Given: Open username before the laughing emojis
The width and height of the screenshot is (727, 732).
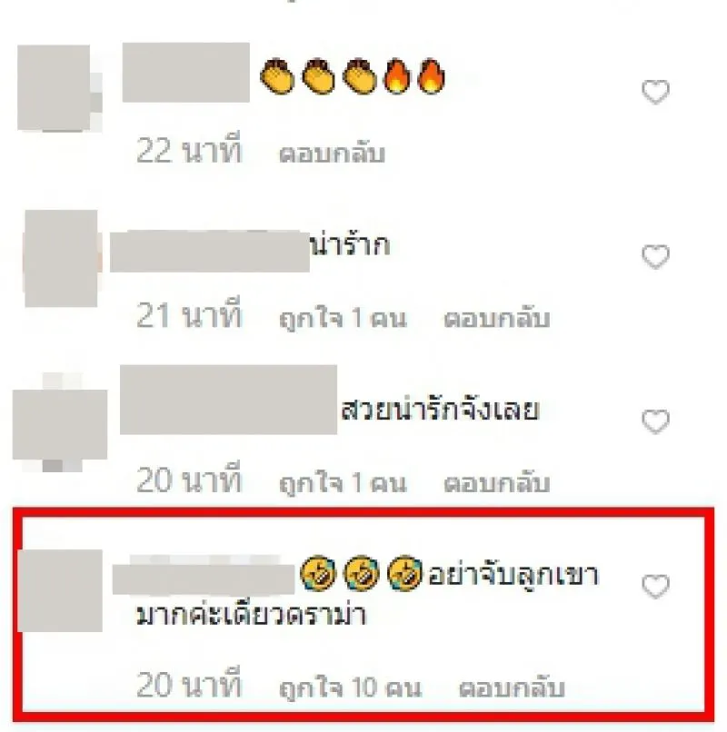Looking at the screenshot, I should coord(204,575).
